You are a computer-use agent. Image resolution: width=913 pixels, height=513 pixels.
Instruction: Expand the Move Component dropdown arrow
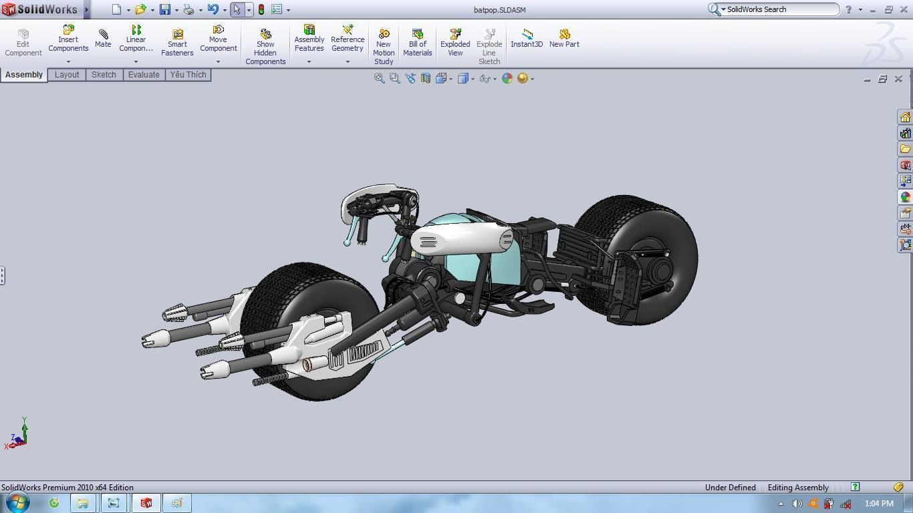click(x=218, y=61)
